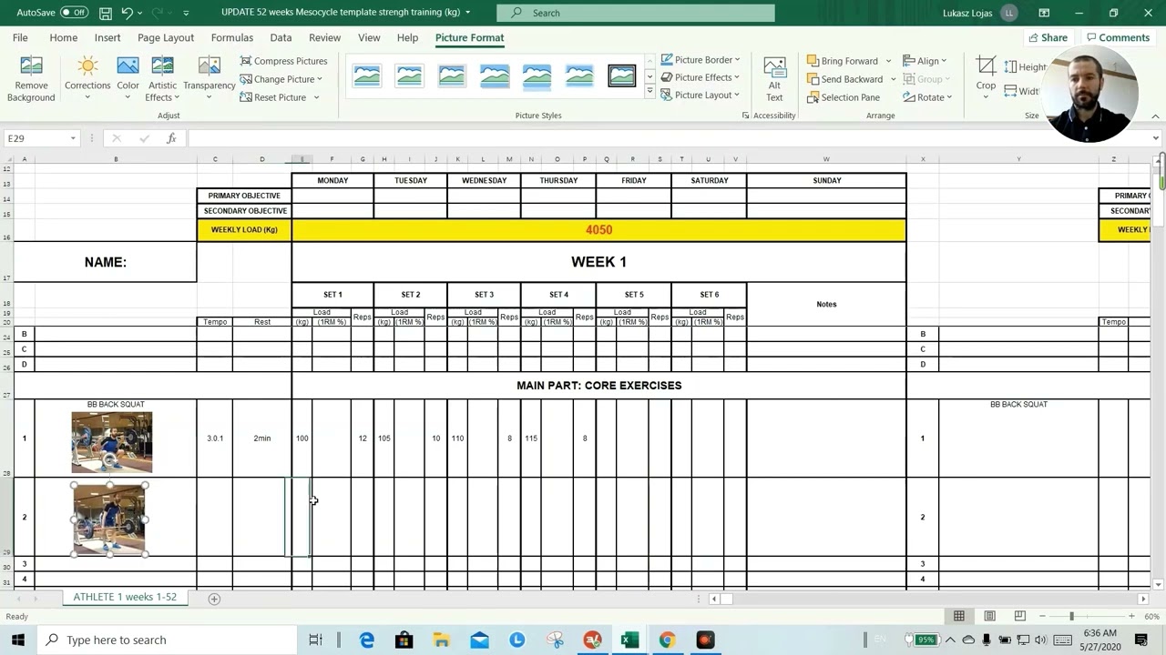Open the Selection Pane
The width and height of the screenshot is (1166, 655).
[x=844, y=97]
